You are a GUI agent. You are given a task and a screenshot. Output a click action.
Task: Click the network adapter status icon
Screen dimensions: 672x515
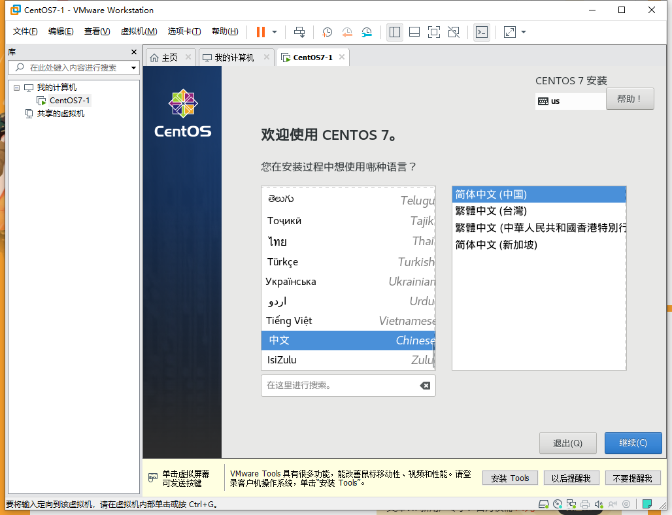pyautogui.click(x=571, y=505)
